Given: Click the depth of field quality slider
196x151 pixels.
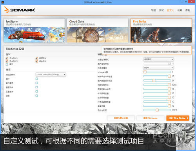Looking at the screenshot, I should (x=157, y=106).
